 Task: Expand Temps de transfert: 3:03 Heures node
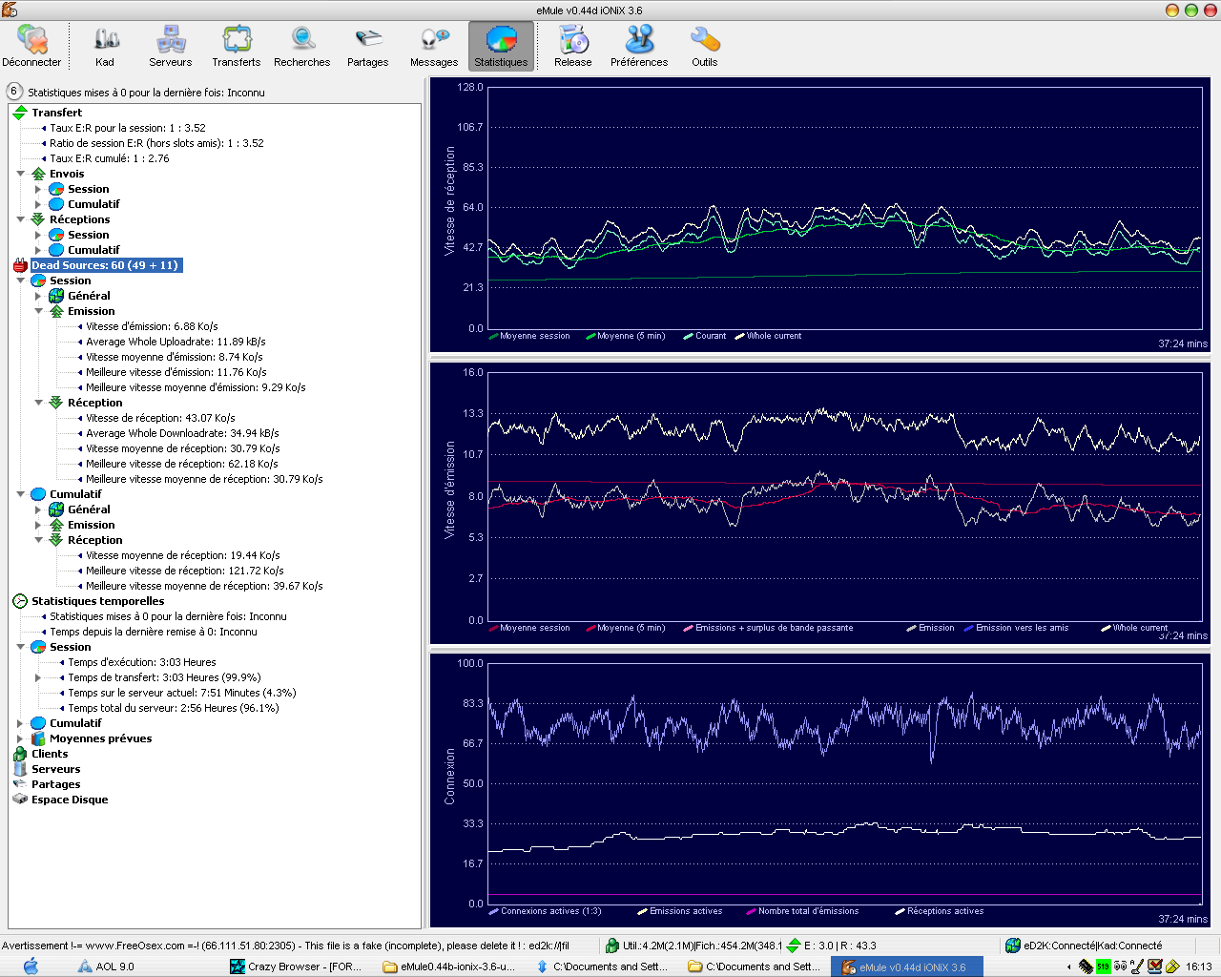[39, 677]
